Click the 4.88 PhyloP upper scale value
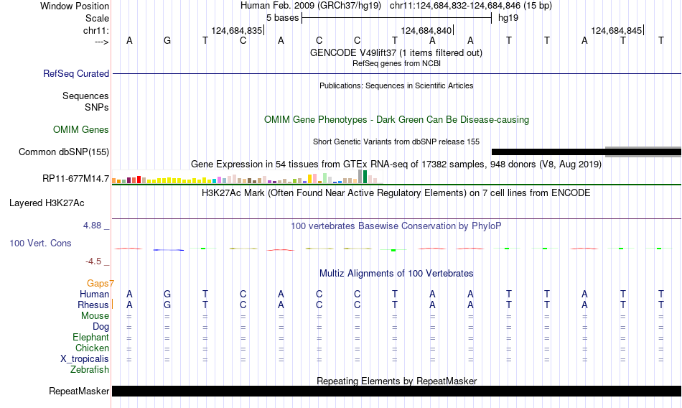 pyautogui.click(x=92, y=226)
